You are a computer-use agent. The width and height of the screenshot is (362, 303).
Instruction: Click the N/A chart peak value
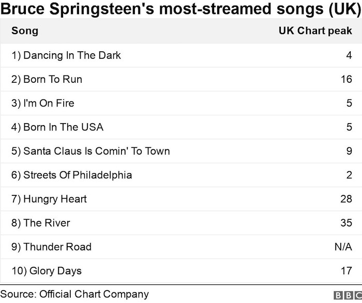[x=343, y=247]
